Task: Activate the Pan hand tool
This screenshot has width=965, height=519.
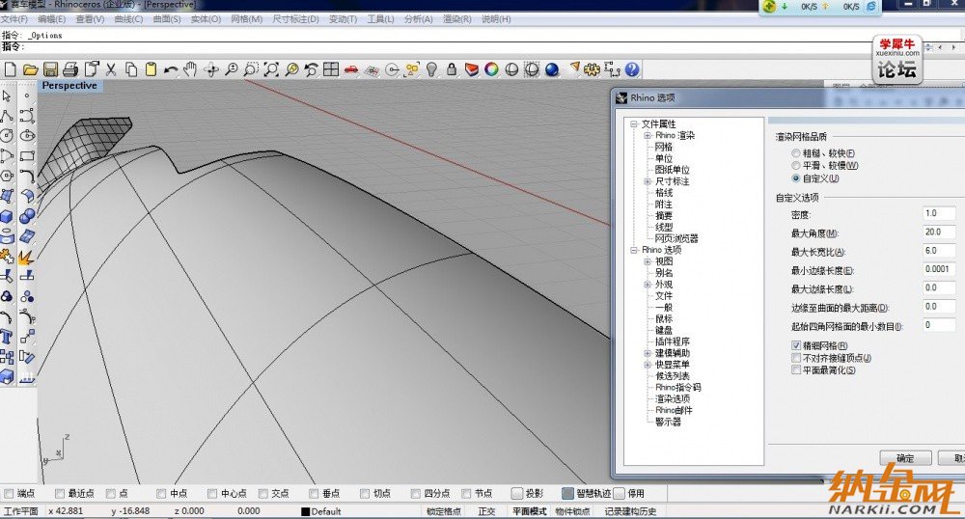Action: point(191,69)
